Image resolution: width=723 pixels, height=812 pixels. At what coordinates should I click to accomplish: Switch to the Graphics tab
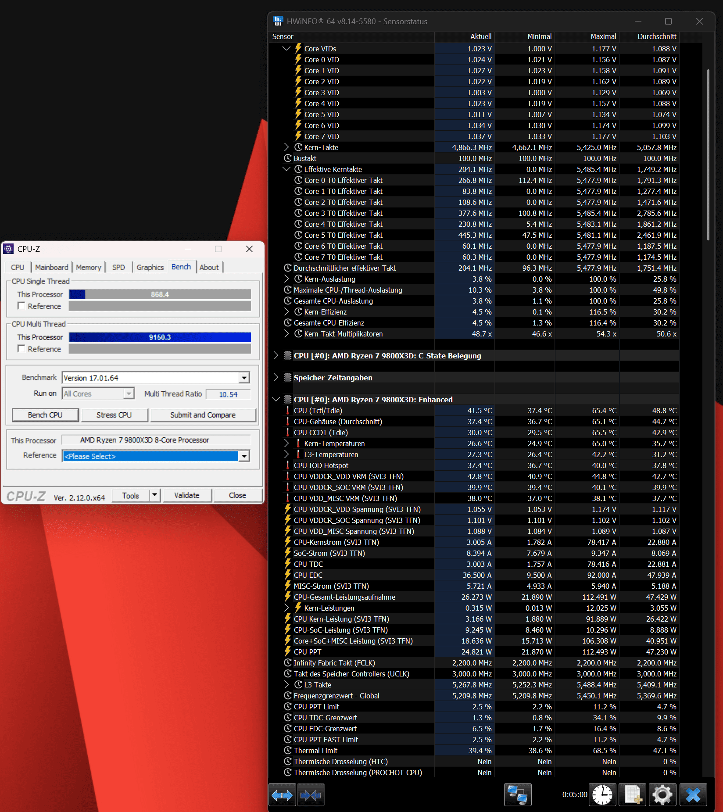pyautogui.click(x=150, y=267)
